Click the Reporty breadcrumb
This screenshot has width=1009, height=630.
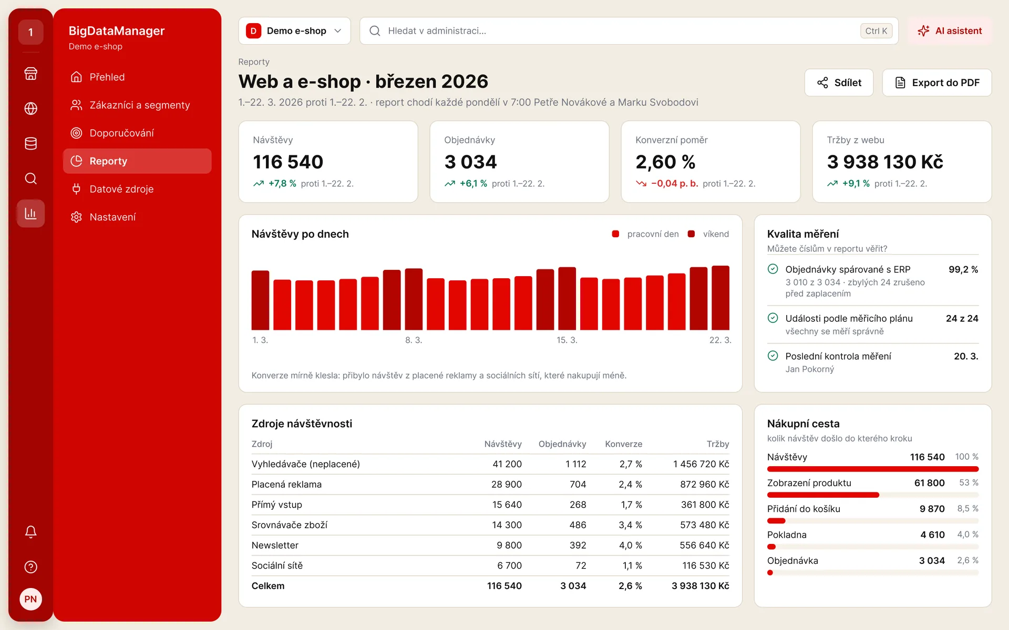point(254,62)
